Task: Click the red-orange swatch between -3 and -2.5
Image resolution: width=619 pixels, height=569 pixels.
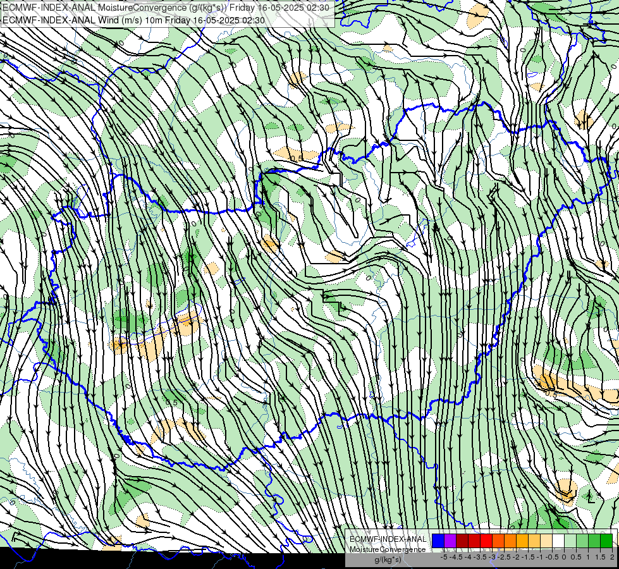Action: click(x=498, y=541)
